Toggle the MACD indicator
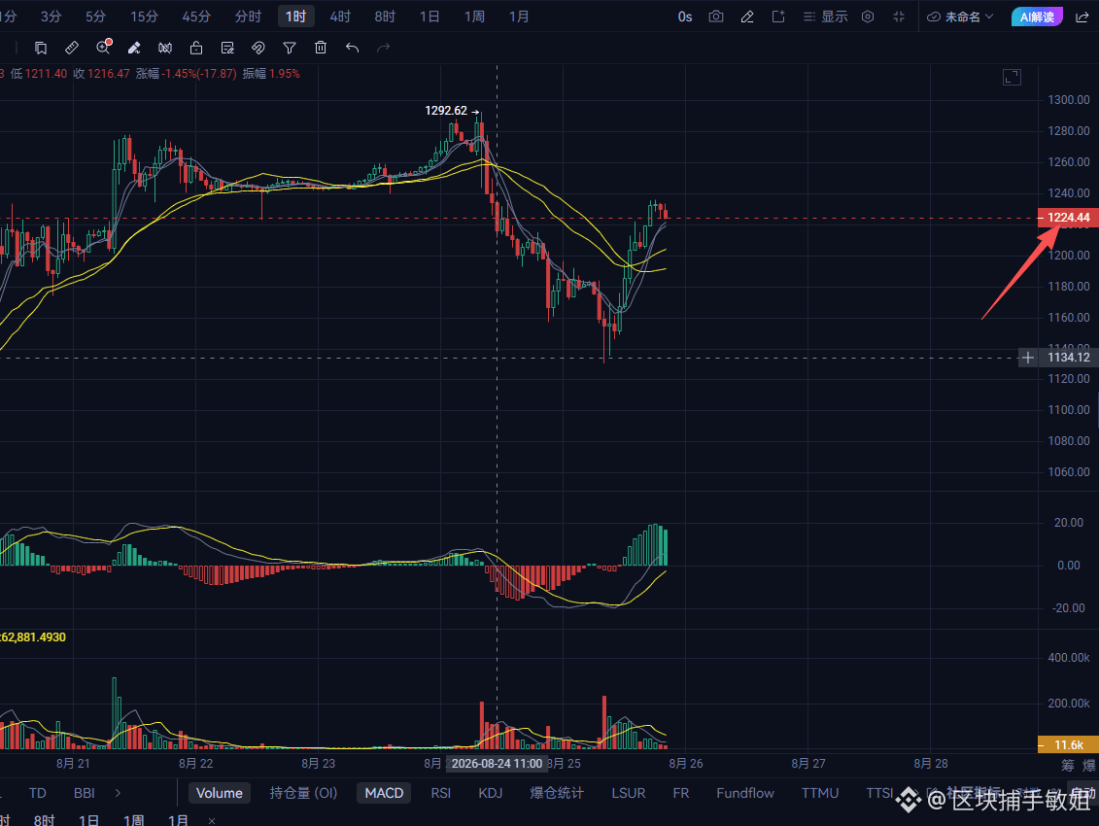This screenshot has height=826, width=1099. click(384, 793)
